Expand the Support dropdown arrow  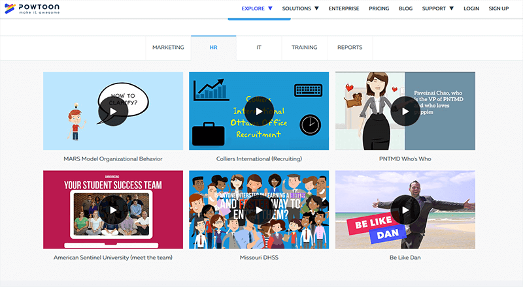pos(451,8)
